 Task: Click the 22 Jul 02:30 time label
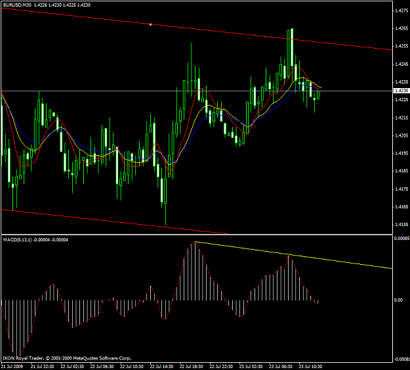72,366
